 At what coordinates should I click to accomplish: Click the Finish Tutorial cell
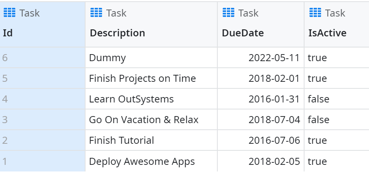(121, 140)
